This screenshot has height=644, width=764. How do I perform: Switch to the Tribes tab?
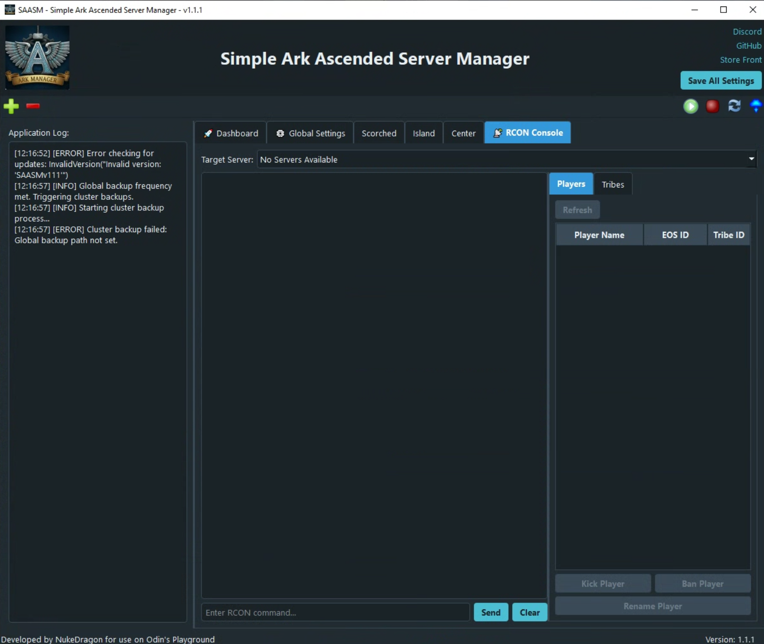[612, 184]
